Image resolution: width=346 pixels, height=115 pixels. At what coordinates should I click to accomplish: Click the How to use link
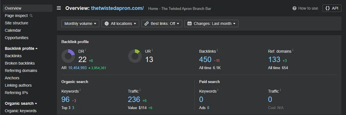click(x=308, y=8)
